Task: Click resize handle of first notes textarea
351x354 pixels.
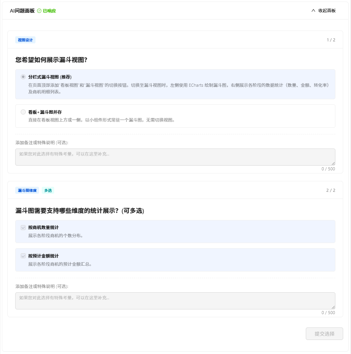Action: coord(333,163)
